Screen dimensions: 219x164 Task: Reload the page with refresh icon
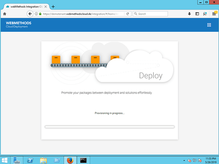pyautogui.click(x=127, y=14)
